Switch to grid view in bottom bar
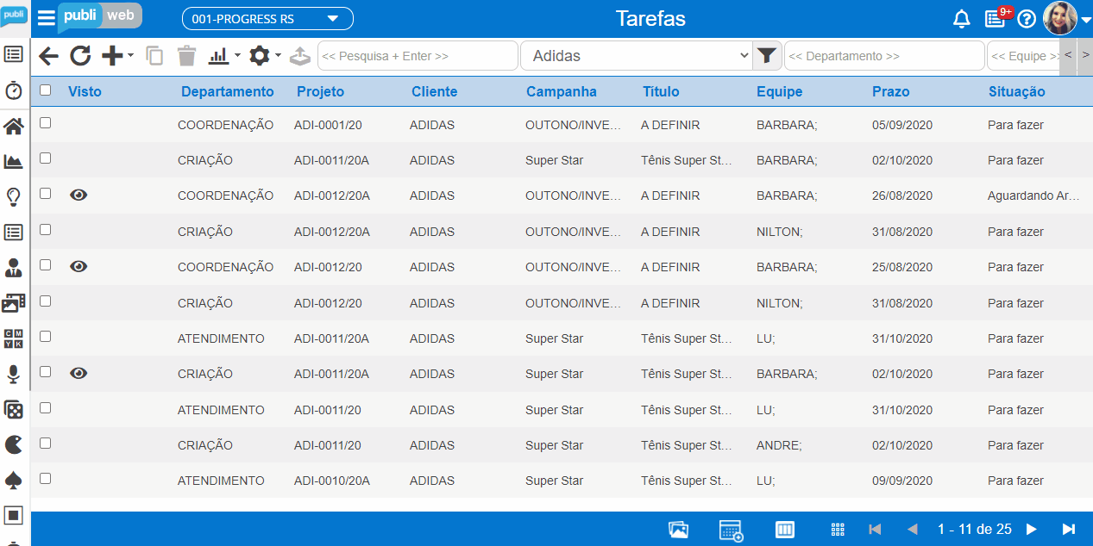The width and height of the screenshot is (1093, 546). point(837,530)
